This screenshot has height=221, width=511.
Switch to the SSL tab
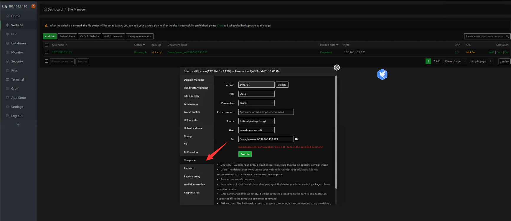click(186, 144)
